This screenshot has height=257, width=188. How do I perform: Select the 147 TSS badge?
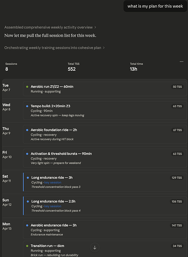[x=177, y=225]
